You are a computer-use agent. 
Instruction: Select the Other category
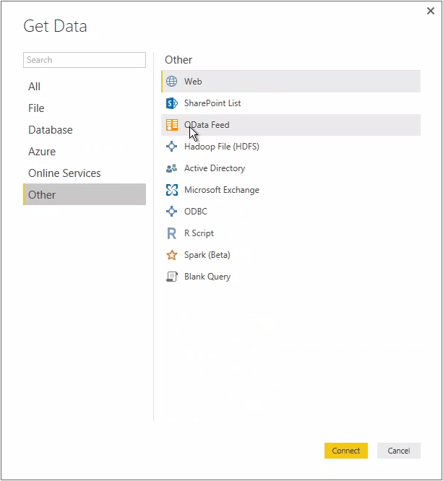coord(42,195)
